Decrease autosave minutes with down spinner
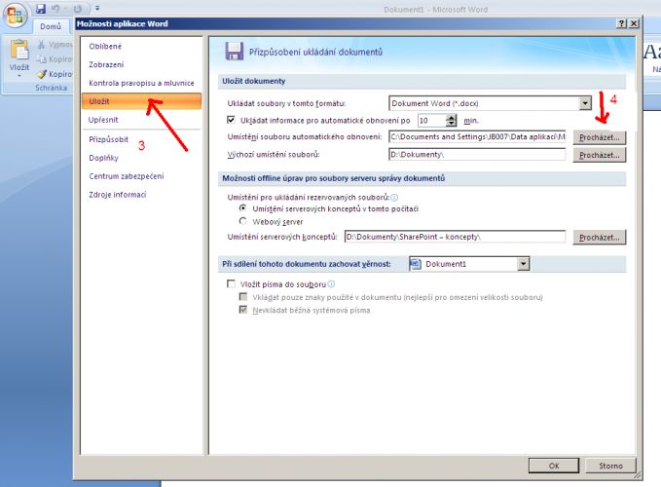 (x=451, y=124)
